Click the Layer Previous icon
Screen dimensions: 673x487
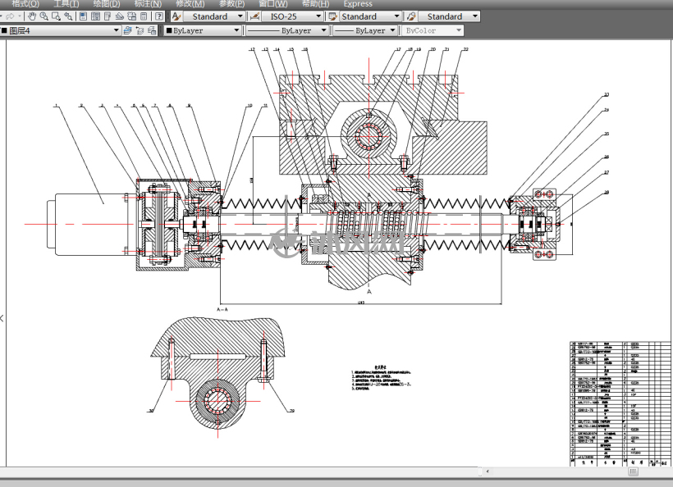pos(140,30)
